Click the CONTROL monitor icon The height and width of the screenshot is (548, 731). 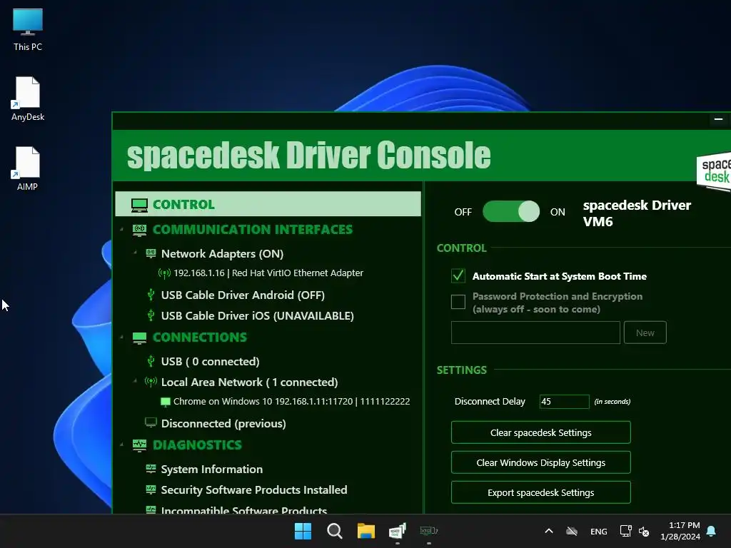(x=139, y=205)
